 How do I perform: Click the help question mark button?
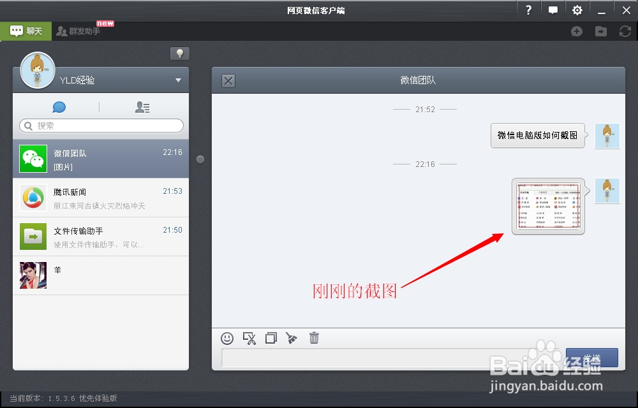(x=528, y=10)
